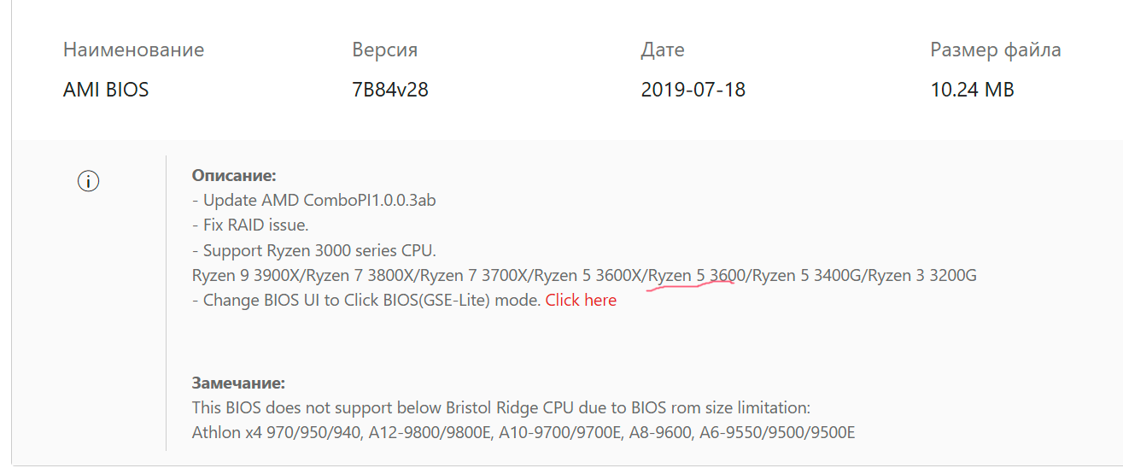Click the "Замечание:" heading
Viewport: 1123px width, 474px height.
(x=238, y=383)
